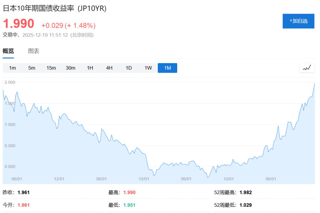This screenshot has height=213, width=320.
Task: Click the current yield value 1.990
Action: pyautogui.click(x=18, y=24)
